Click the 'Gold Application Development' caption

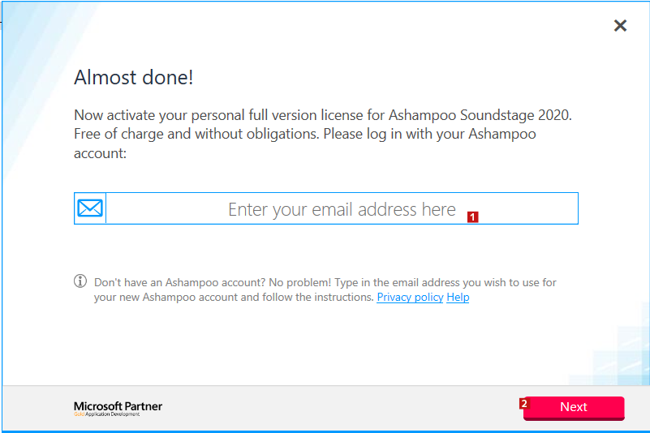[107, 414]
